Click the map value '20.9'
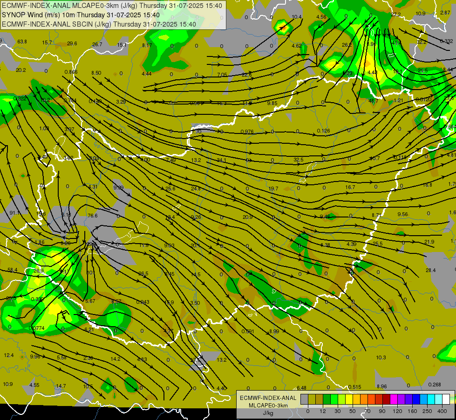This screenshot has height=420, width=456. (247, 217)
